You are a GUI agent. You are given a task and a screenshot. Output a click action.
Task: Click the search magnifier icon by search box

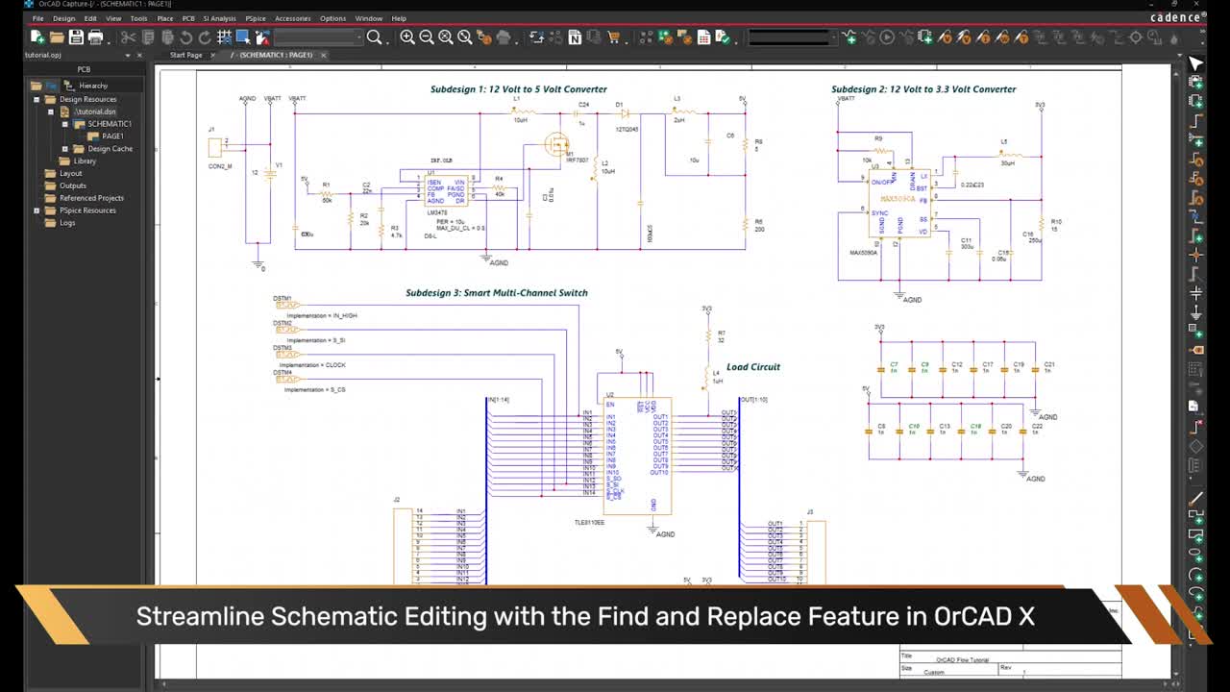[375, 37]
